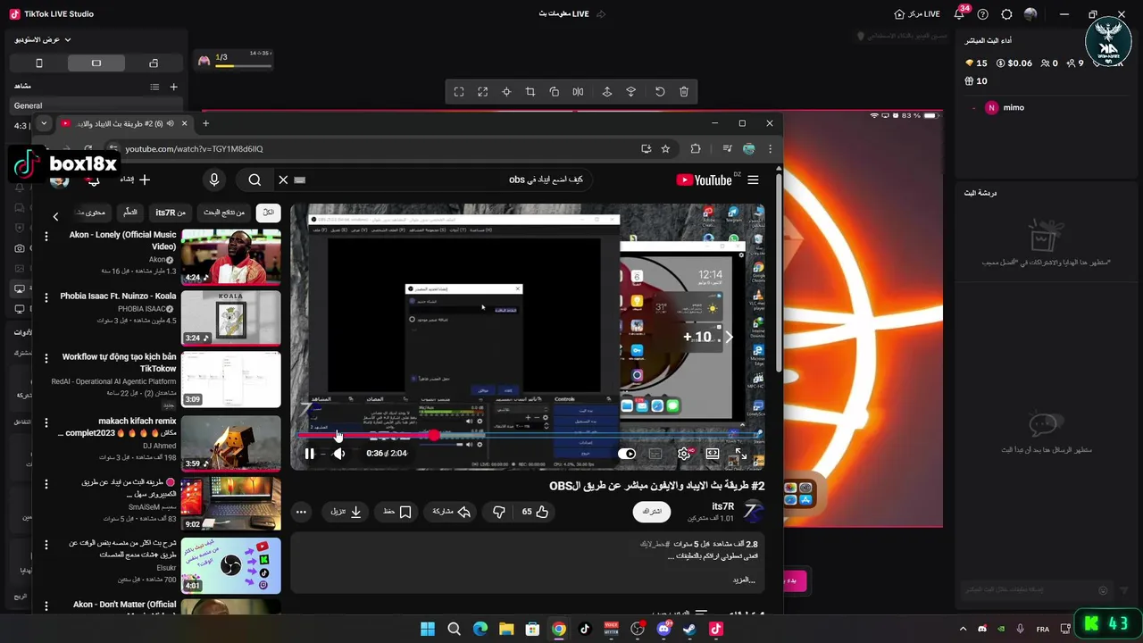Select portrait phone layout in TikTok LIVE Studio
Viewport: 1143px width, 643px height.
(x=38, y=63)
